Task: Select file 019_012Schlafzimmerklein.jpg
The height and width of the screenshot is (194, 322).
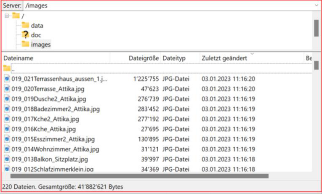Action: [52, 169]
